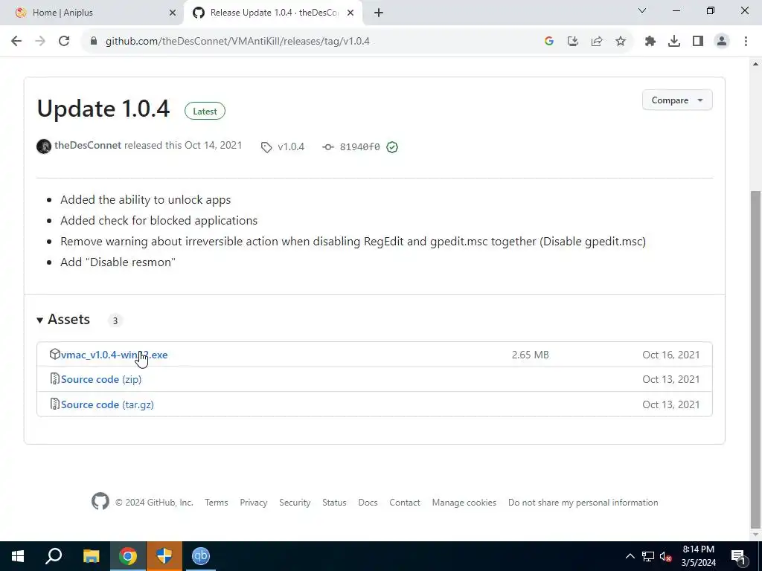Open the Privacy footer link
This screenshot has height=571, width=762.
pos(254,502)
